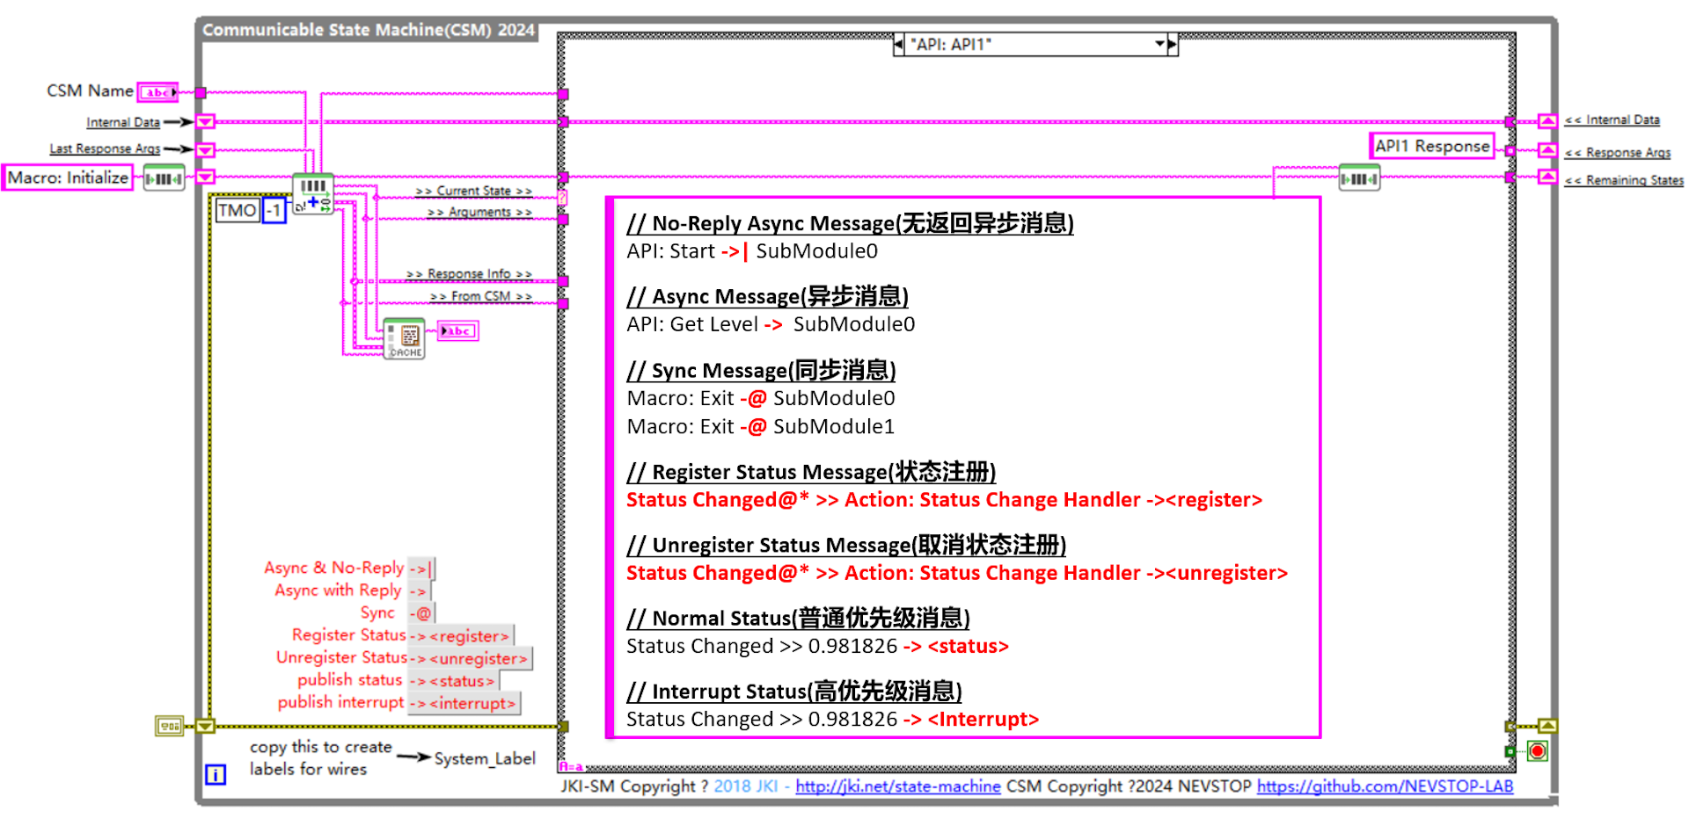Click the shift register arrow on Internal Data
The image size is (1689, 826).
point(203,121)
